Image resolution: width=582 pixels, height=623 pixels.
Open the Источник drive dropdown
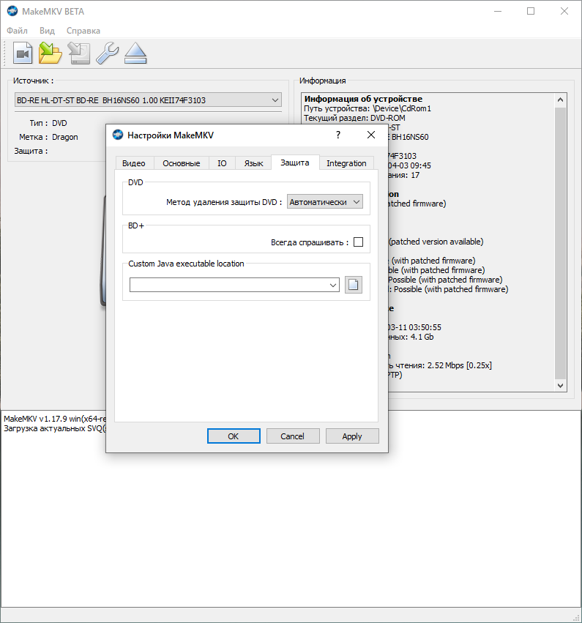pyautogui.click(x=148, y=100)
